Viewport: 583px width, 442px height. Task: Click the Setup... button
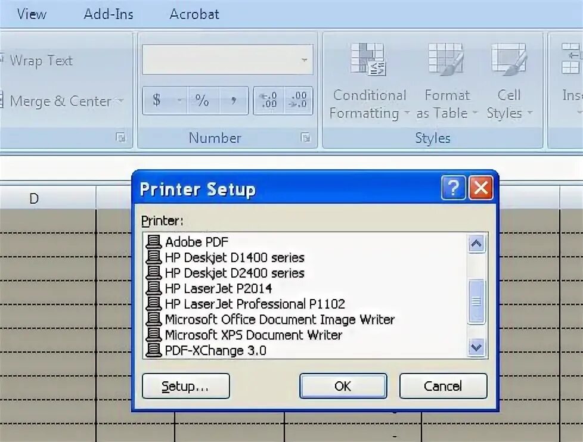pos(185,386)
